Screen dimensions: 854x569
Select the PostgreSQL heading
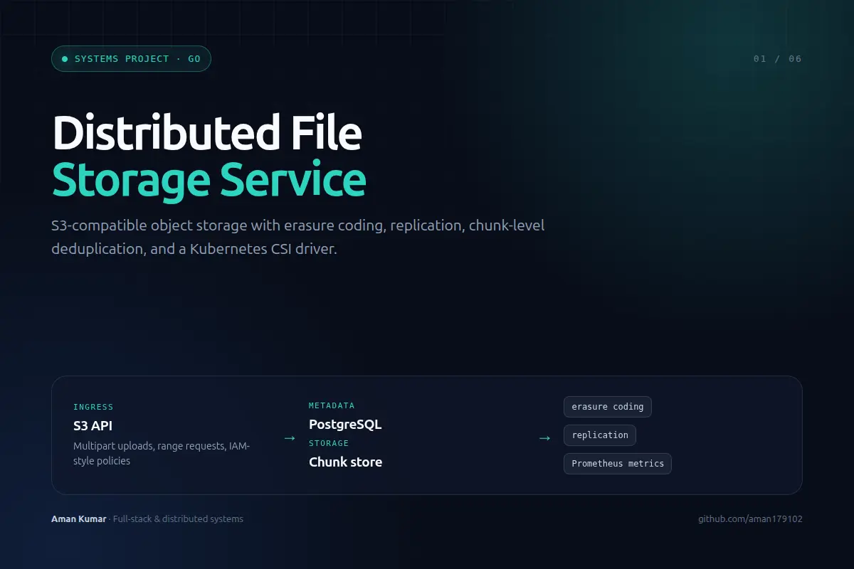pyautogui.click(x=345, y=425)
